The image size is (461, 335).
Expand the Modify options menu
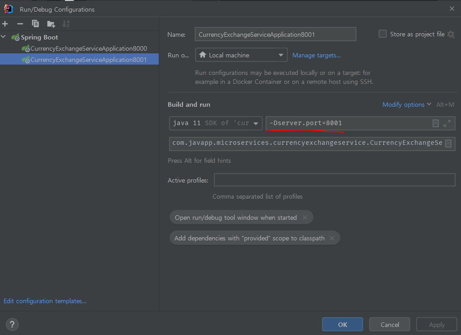tap(407, 104)
